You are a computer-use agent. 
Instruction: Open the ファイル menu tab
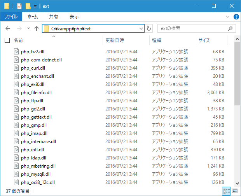point(11,17)
